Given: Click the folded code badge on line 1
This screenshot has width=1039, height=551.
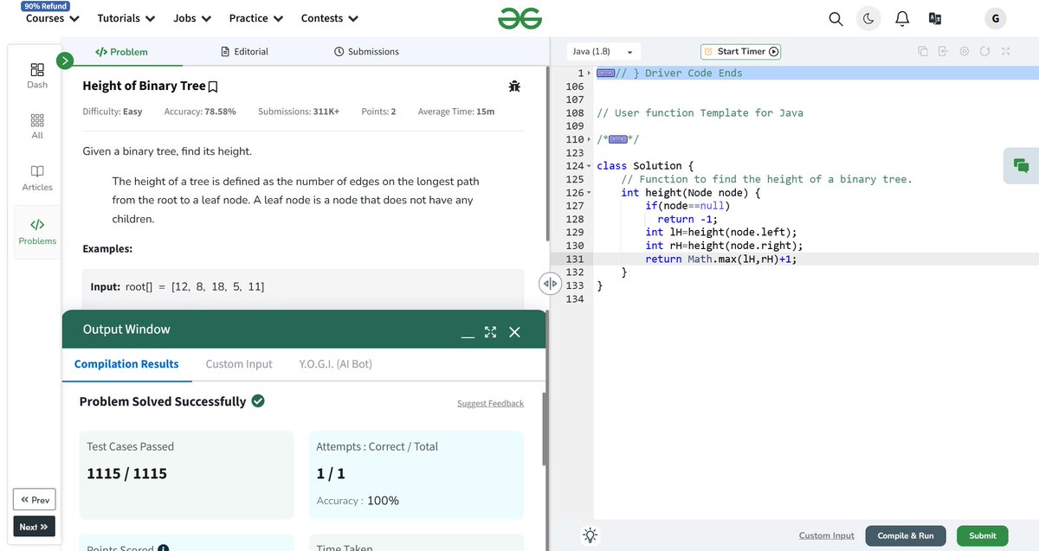Looking at the screenshot, I should pos(606,74).
